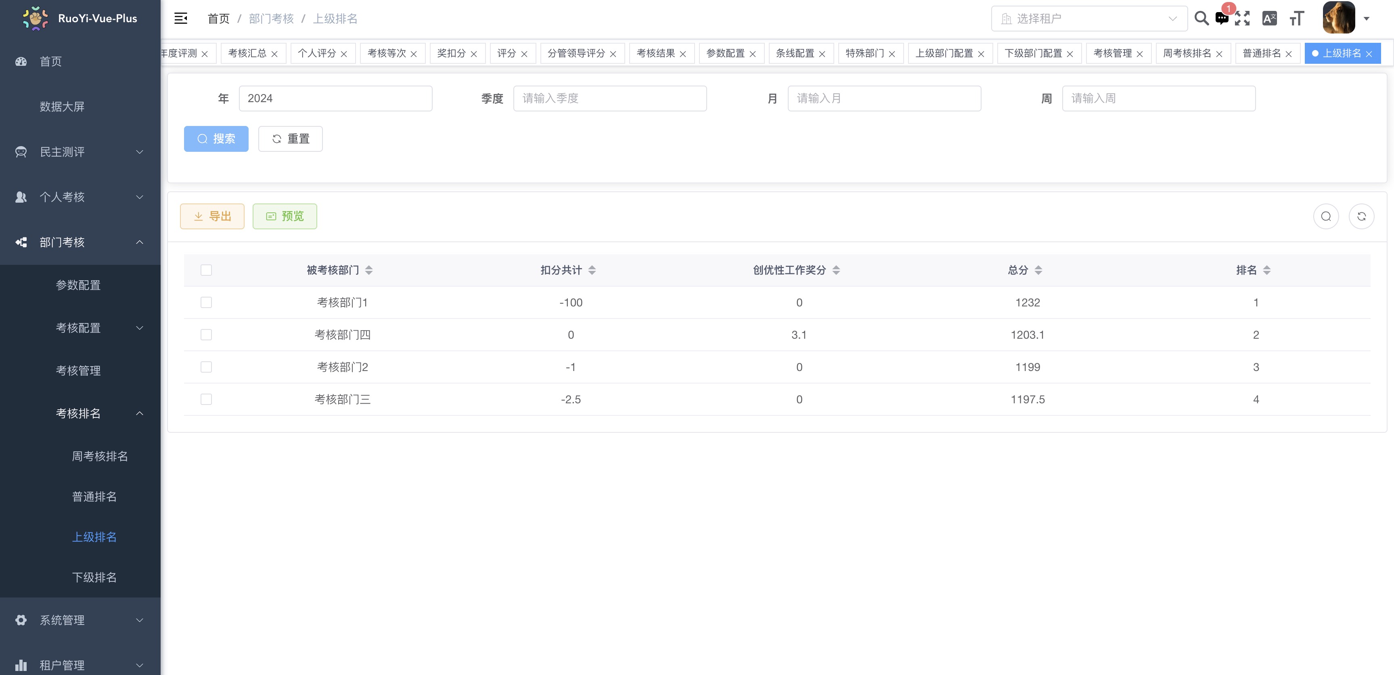Click the 导出 button
This screenshot has height=675, width=1394.
point(212,216)
